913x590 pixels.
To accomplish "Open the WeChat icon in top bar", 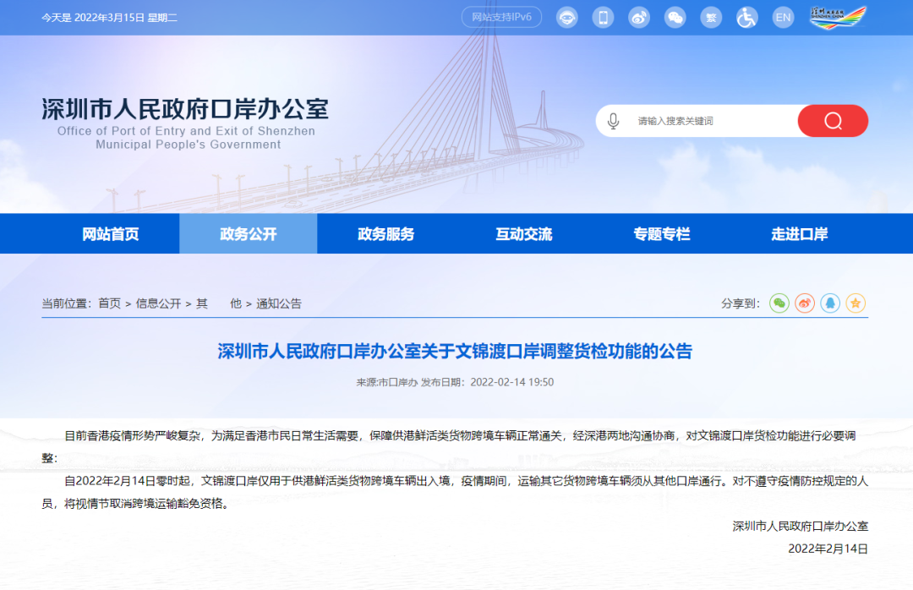I will tap(675, 17).
